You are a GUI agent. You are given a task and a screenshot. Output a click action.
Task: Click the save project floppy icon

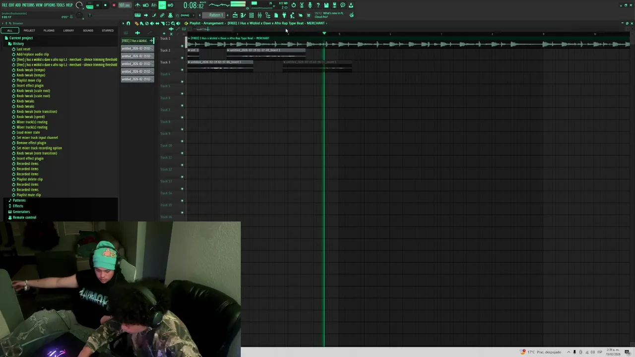326,5
